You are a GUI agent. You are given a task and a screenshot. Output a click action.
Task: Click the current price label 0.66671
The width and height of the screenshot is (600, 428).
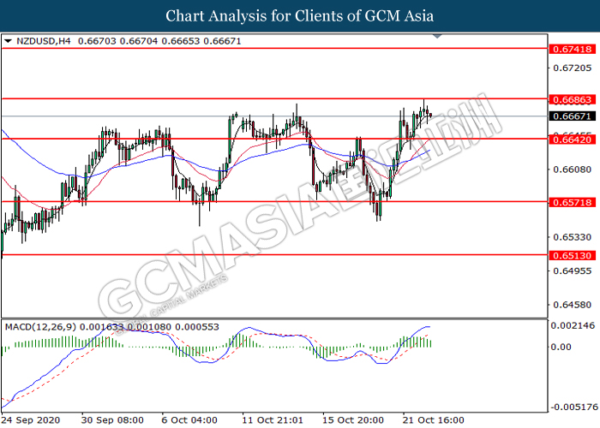[x=572, y=116]
